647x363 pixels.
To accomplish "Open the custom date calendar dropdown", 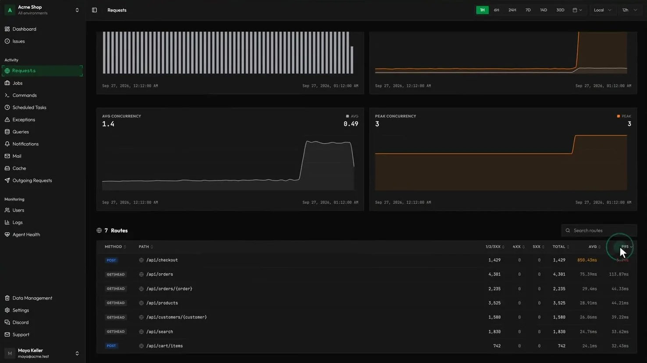I will pyautogui.click(x=577, y=10).
